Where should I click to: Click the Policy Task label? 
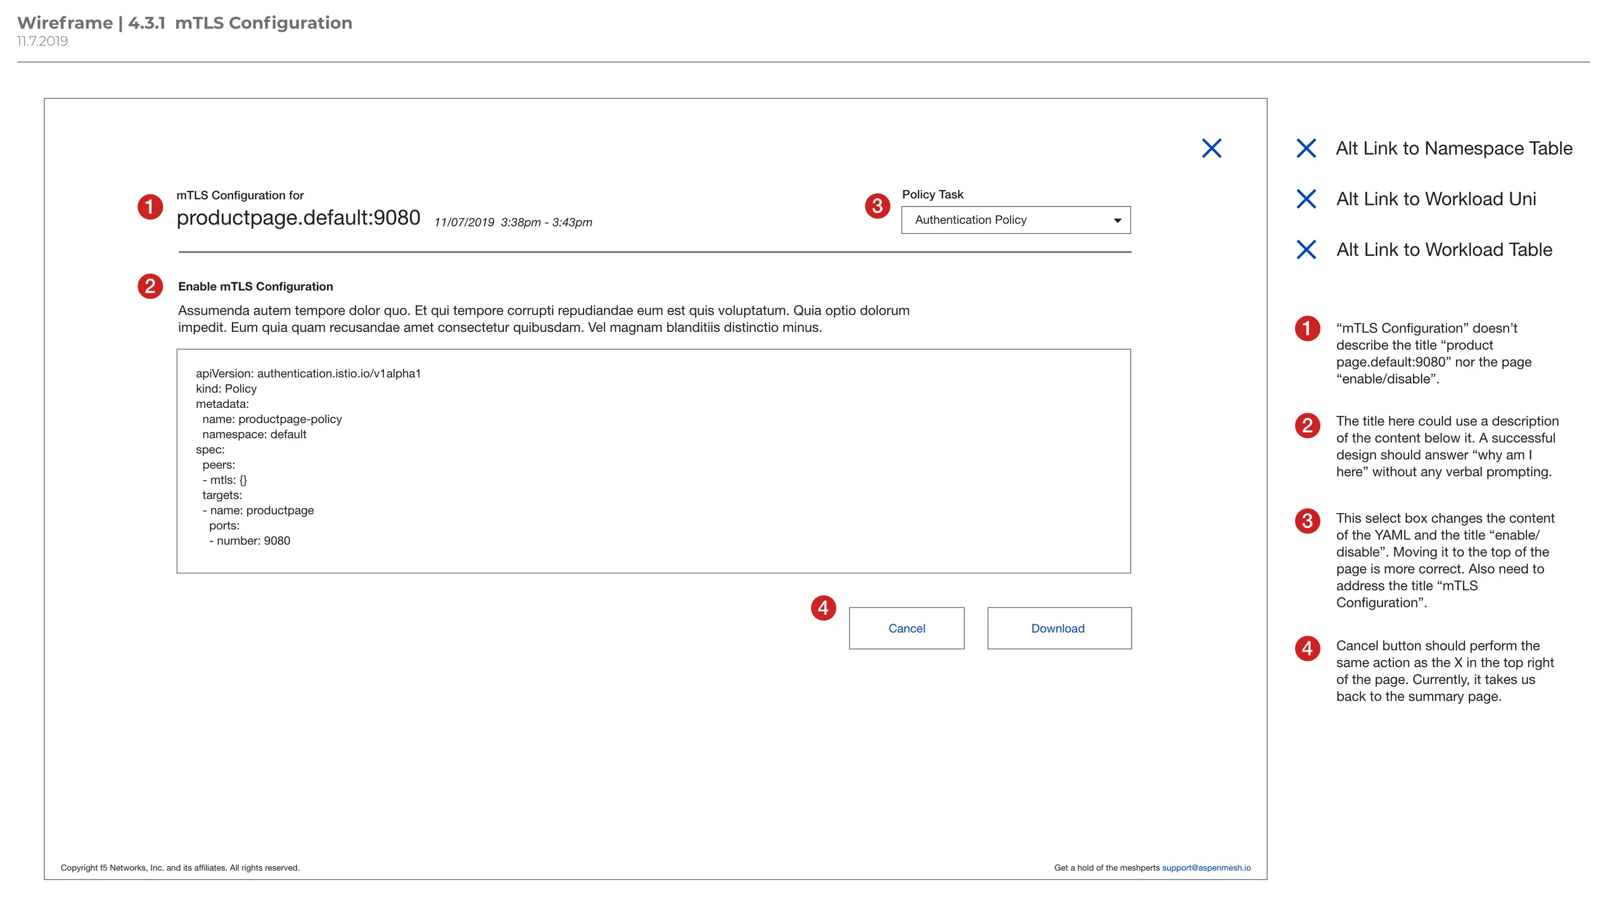pyautogui.click(x=933, y=194)
